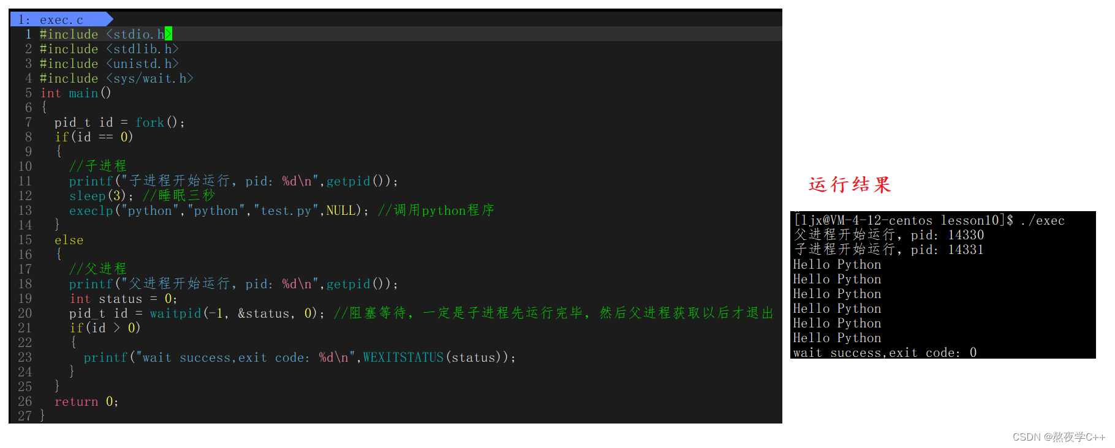
Task: Click the '//睡眠三秒' comment
Action: [x=179, y=196]
